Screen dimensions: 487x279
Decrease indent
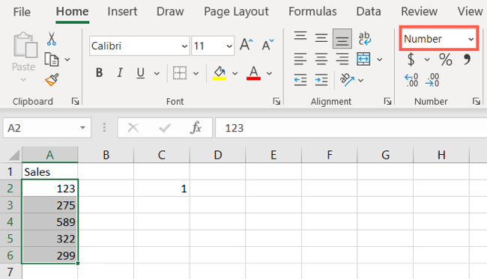(300, 80)
